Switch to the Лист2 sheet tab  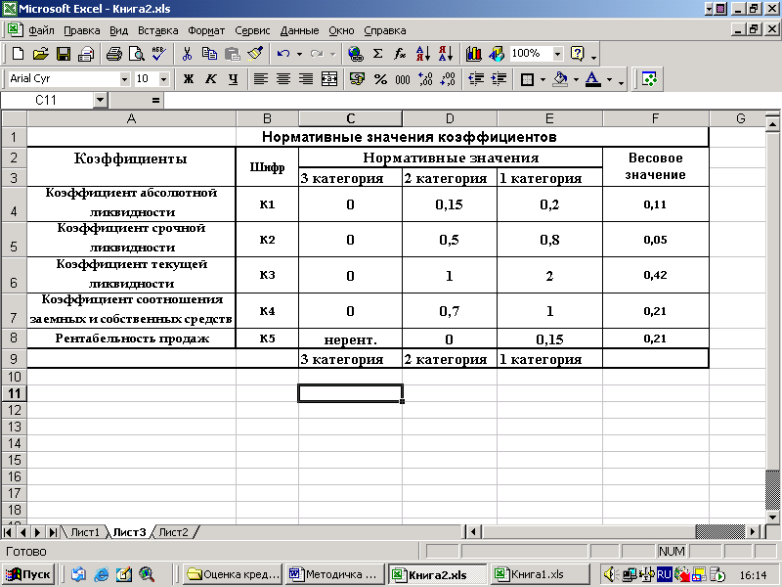(x=174, y=532)
